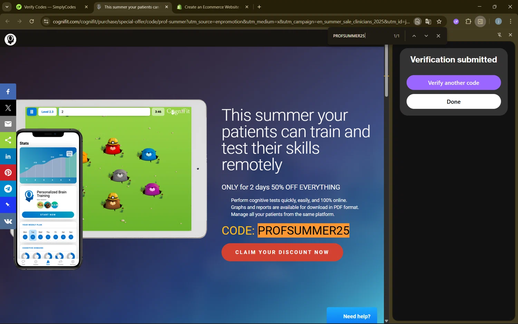The height and width of the screenshot is (324, 518).
Task: Open a new browser tab
Action: (259, 7)
